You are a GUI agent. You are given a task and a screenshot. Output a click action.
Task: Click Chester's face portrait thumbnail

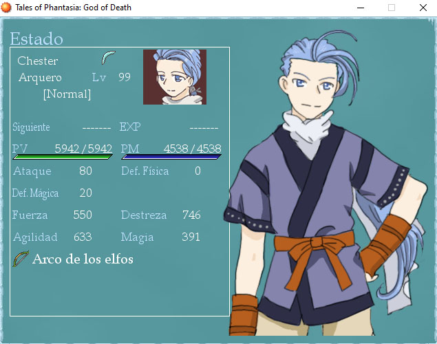pos(175,77)
